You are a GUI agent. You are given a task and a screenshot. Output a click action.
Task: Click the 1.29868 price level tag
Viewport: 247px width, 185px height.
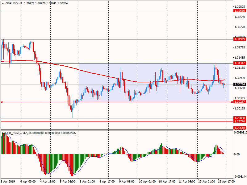point(239,118)
